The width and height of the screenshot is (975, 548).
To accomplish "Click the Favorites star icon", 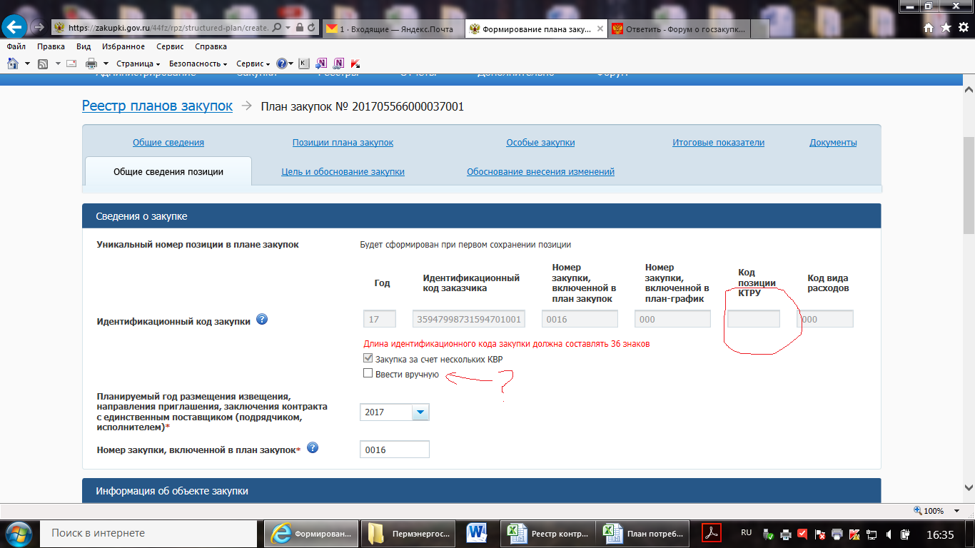I will click(946, 27).
